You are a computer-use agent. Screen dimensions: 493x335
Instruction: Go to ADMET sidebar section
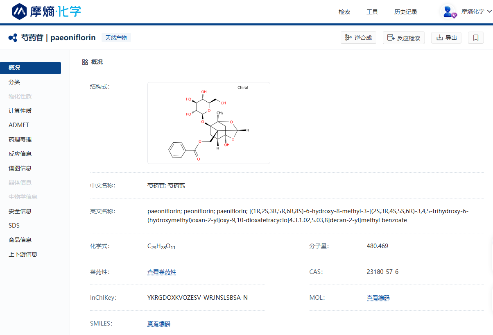(x=19, y=125)
